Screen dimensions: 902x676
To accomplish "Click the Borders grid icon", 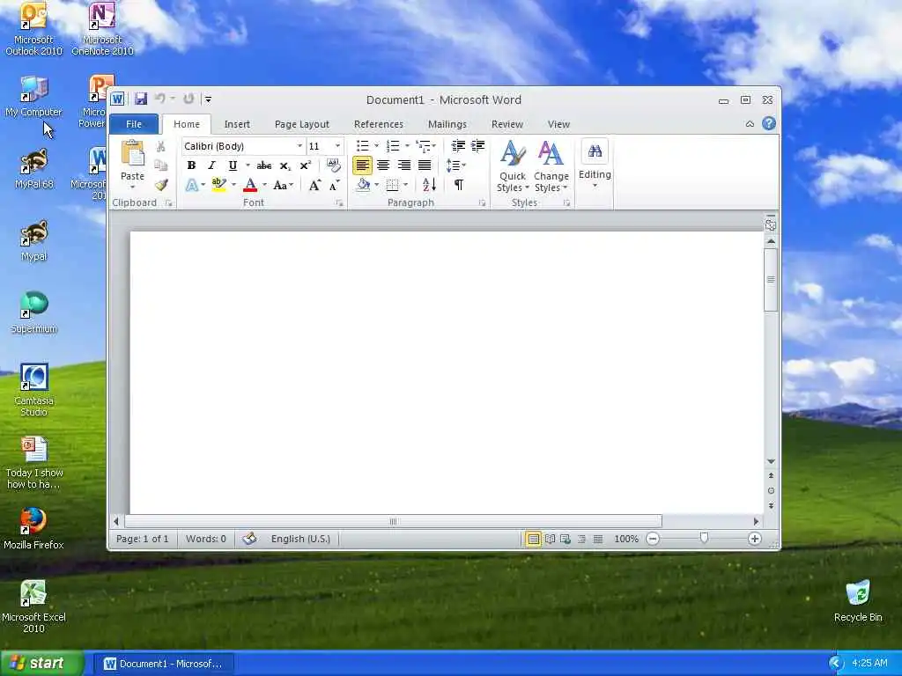I will 392,185.
